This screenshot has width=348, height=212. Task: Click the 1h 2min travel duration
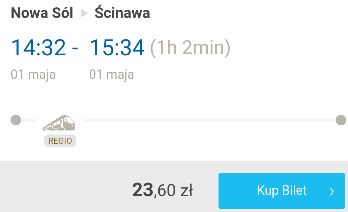point(190,48)
